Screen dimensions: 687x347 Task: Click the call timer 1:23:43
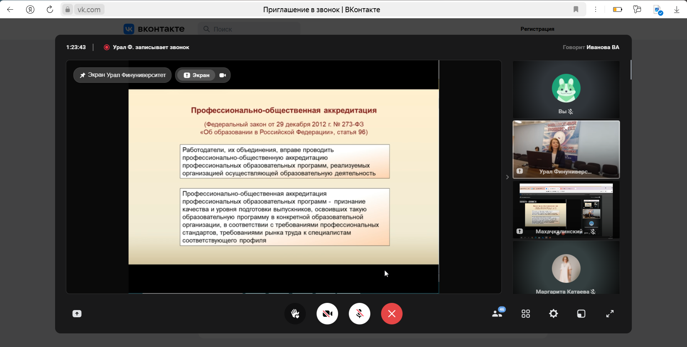coord(76,47)
